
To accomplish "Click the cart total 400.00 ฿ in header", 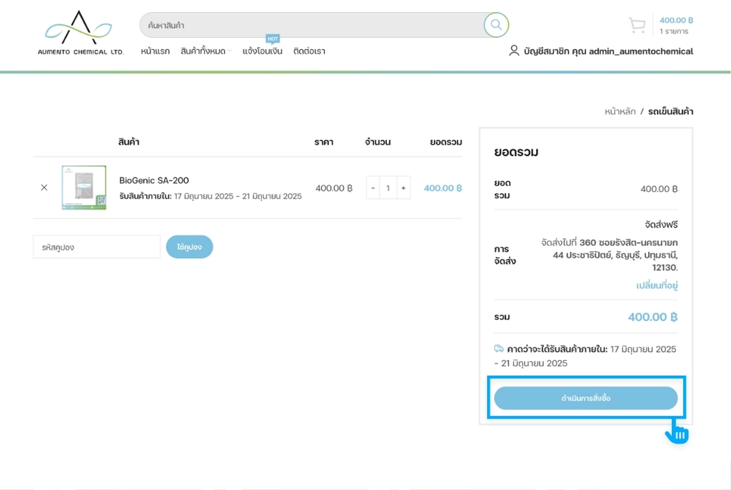I will coord(676,20).
